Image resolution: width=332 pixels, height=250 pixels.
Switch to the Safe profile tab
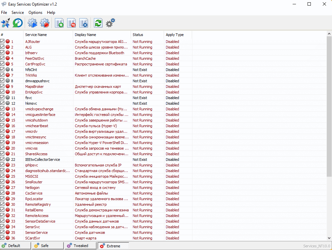[x=48, y=246]
